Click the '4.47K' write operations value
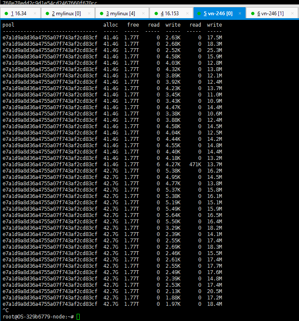Viewport: 299px width, 321px height. pyautogui.click(x=173, y=107)
